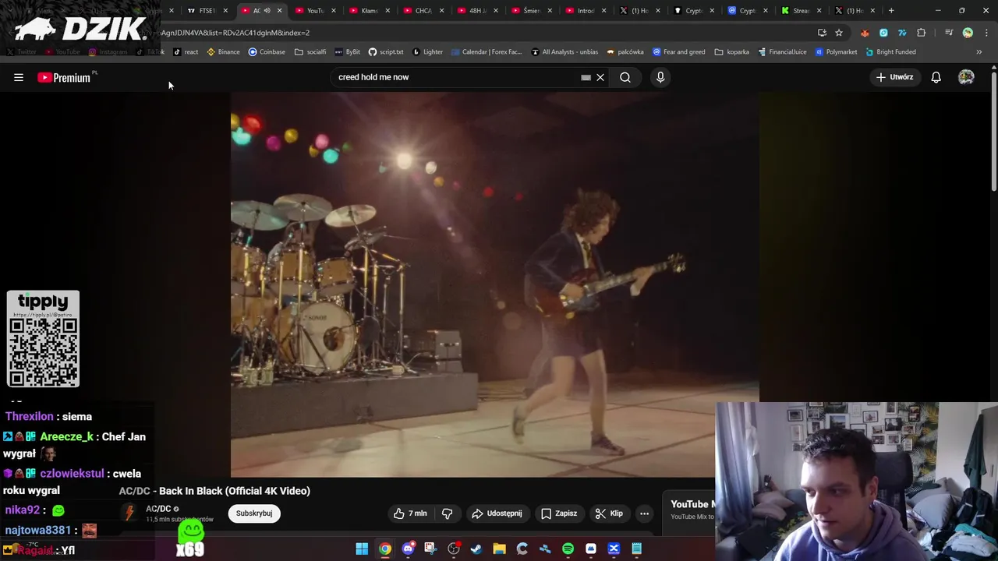Clear the search query with the X icon
Screen dimensions: 998x561
click(600, 77)
